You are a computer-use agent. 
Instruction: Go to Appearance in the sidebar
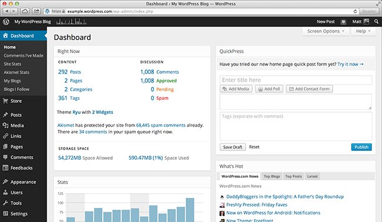point(24,182)
